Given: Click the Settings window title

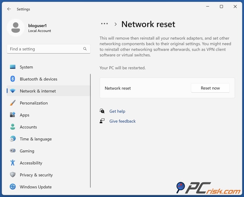Looking at the screenshot, I should (x=23, y=9).
